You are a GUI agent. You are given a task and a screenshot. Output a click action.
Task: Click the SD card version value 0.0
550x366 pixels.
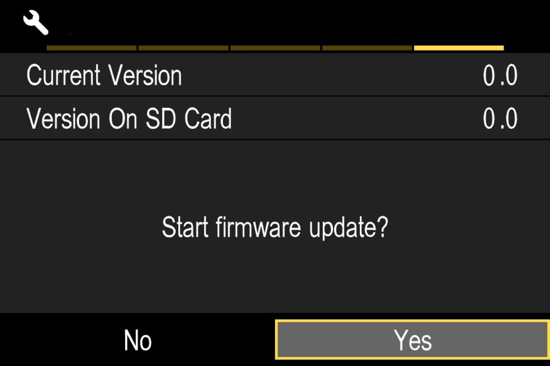point(500,119)
